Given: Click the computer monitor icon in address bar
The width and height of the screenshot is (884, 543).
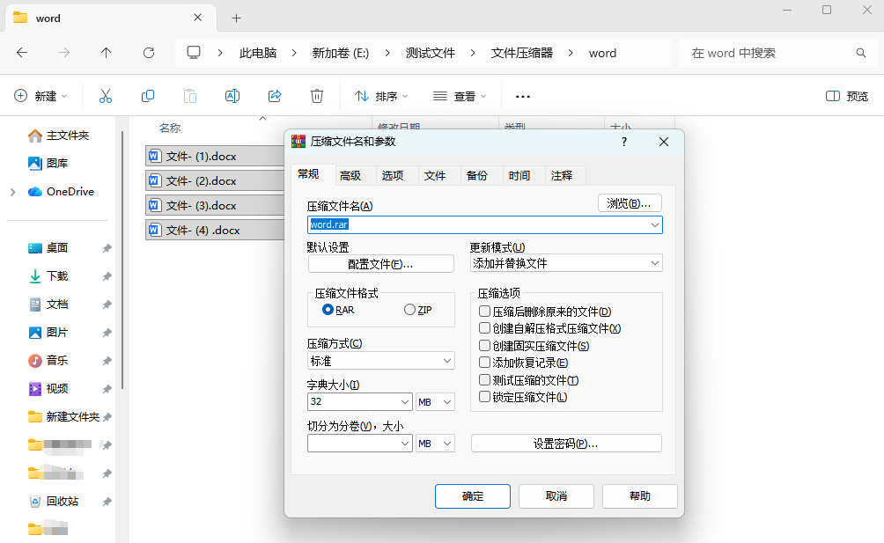Looking at the screenshot, I should (x=194, y=53).
